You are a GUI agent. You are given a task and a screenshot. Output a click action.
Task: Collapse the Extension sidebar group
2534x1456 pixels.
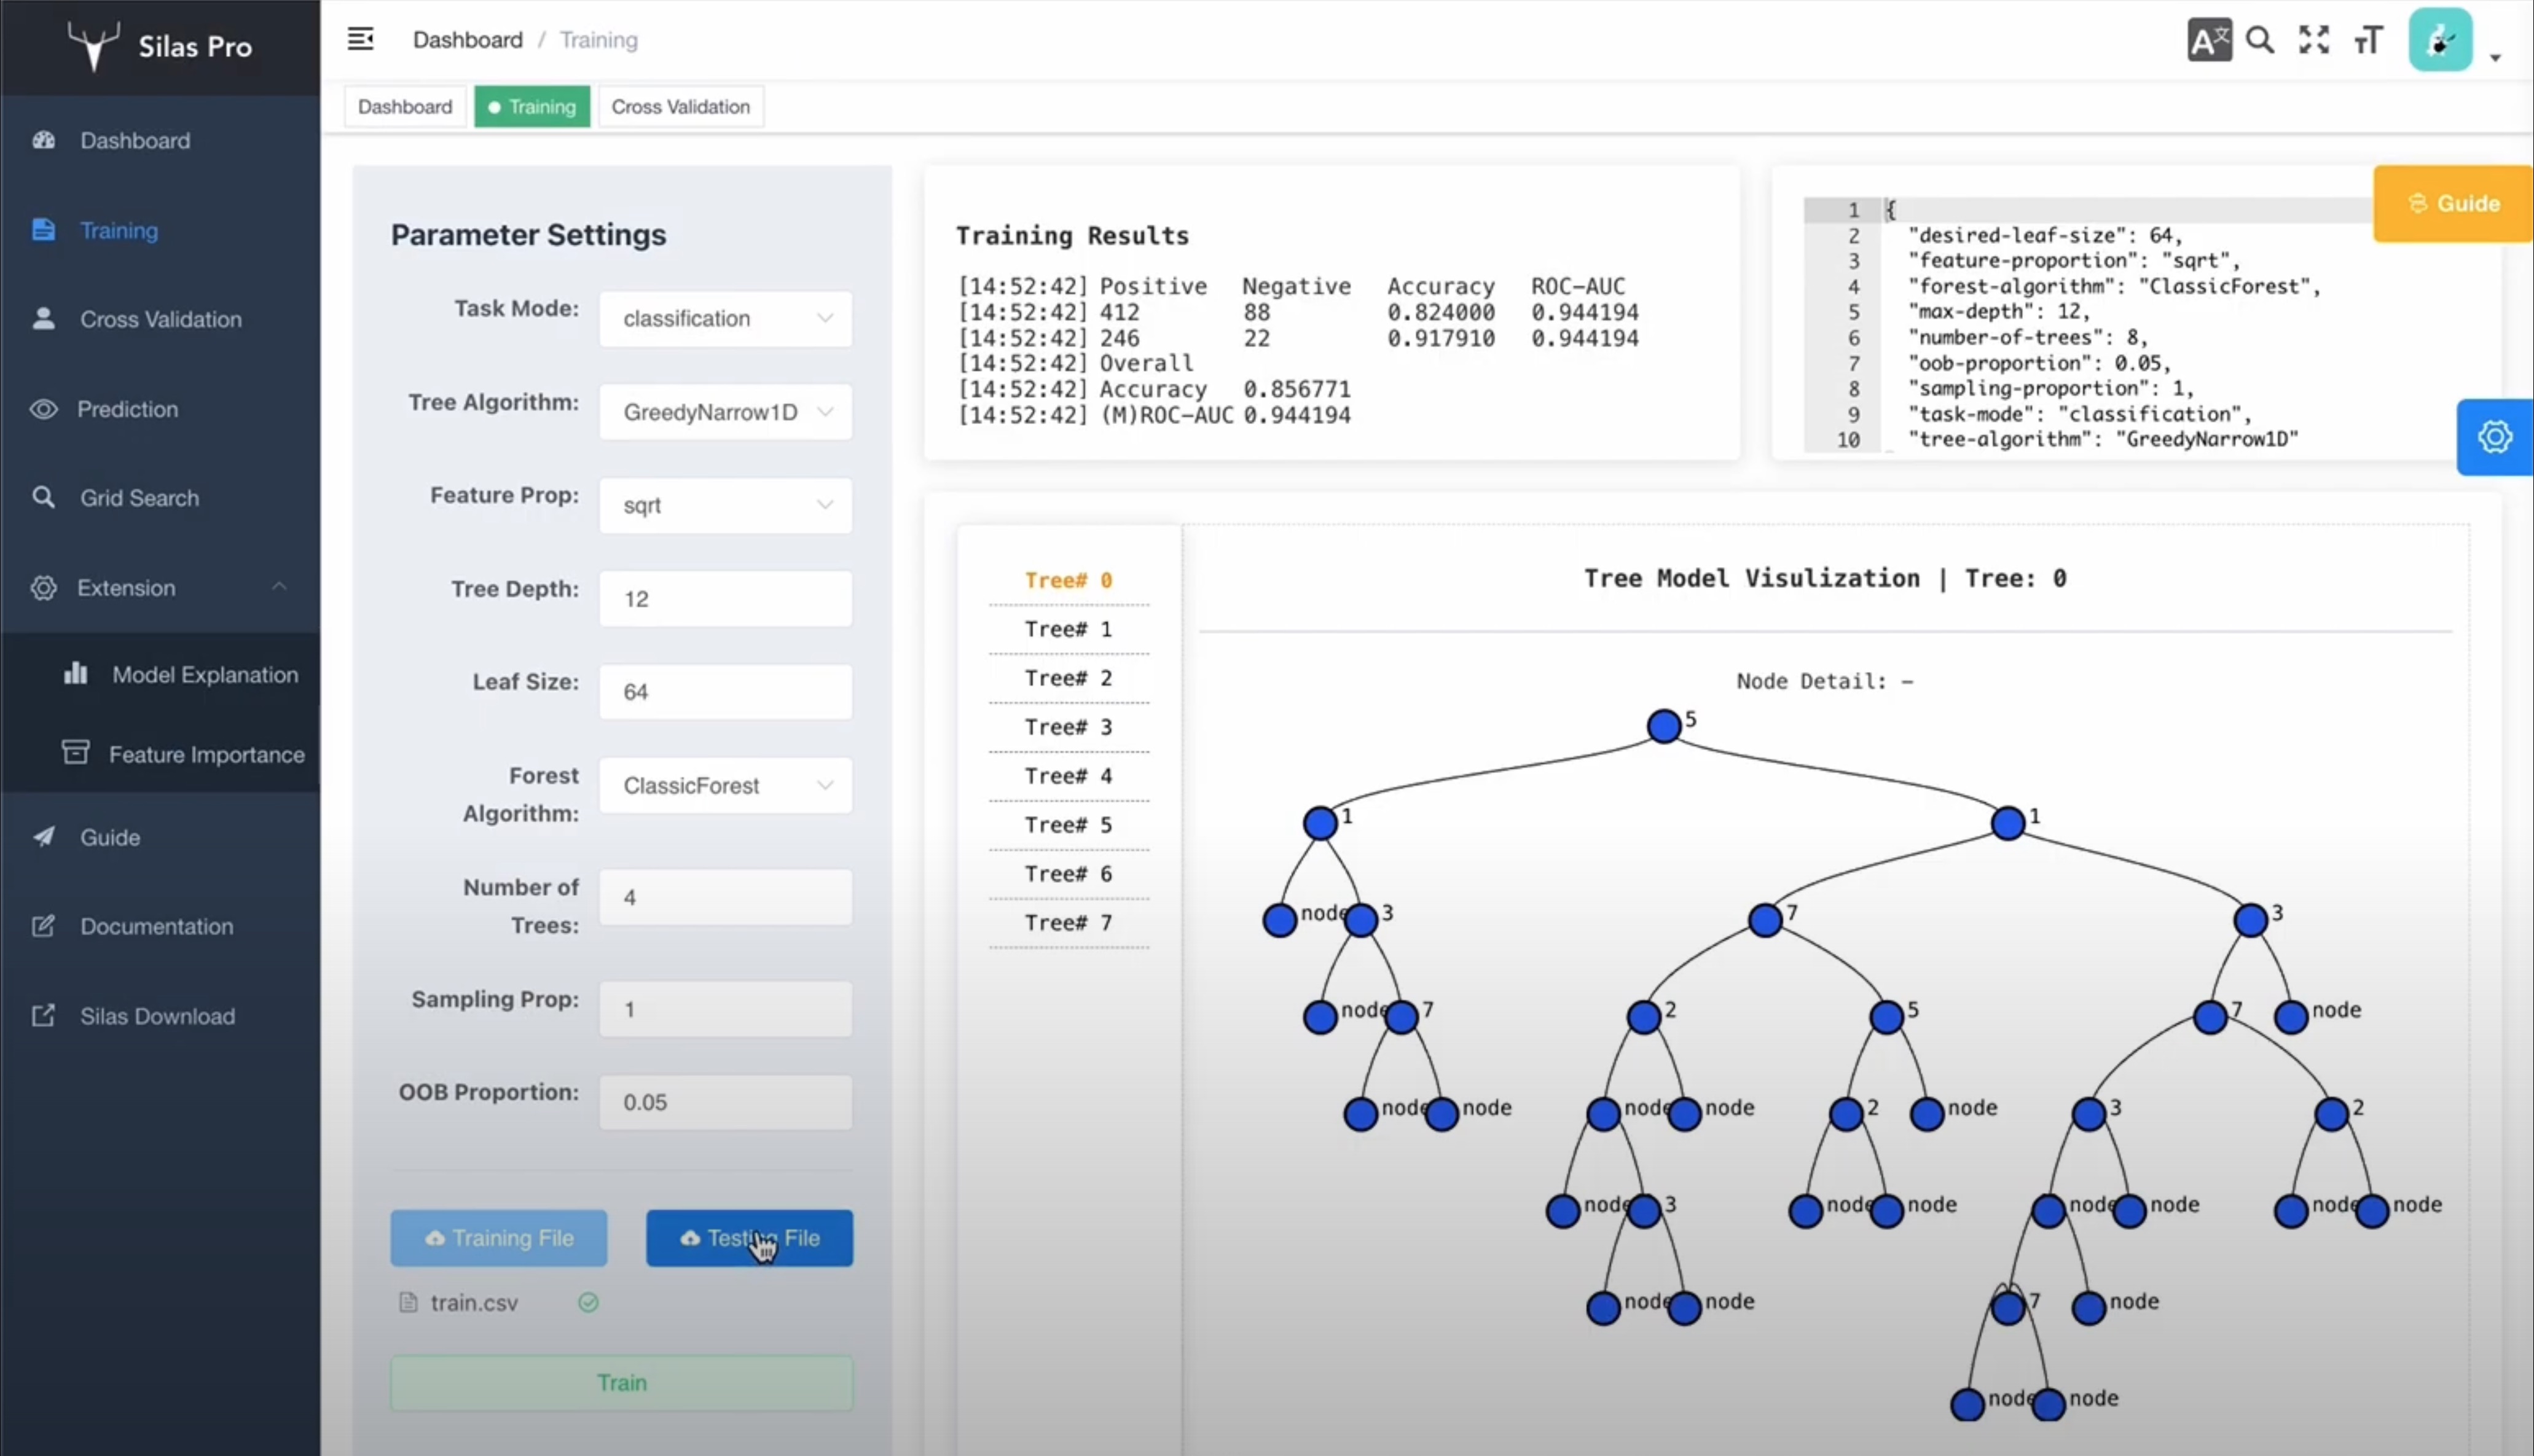tap(160, 587)
